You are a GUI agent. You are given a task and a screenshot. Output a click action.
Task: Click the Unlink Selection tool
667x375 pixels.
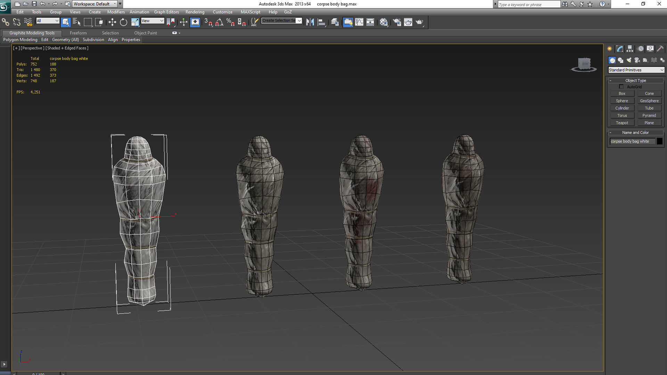16,22
